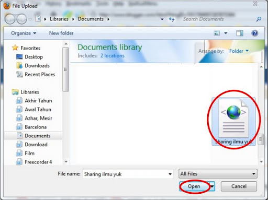The width and height of the screenshot is (268, 200).
Task: Click the blue Help icon
Action: click(x=255, y=33)
